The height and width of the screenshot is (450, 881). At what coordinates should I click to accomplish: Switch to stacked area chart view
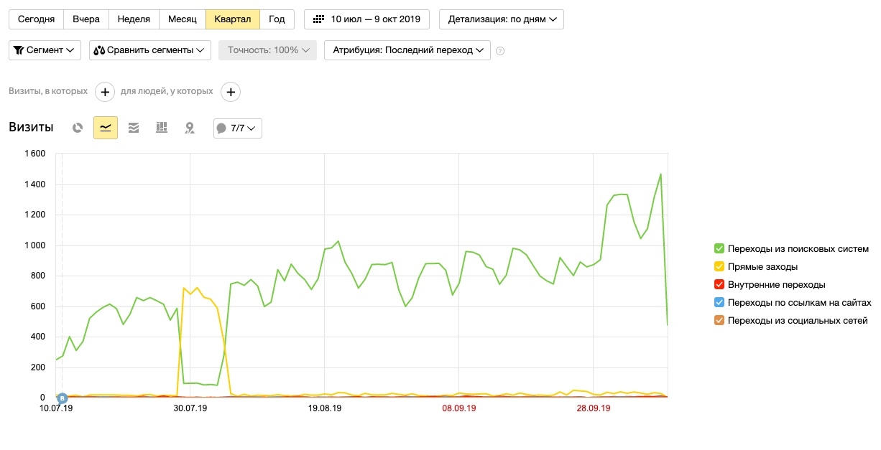tap(134, 128)
